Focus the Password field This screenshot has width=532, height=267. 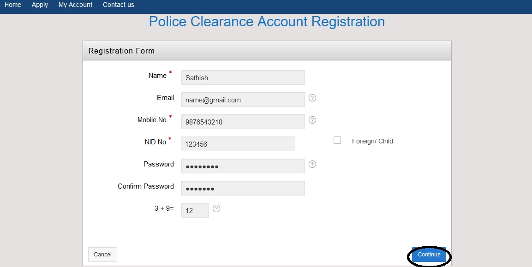243,166
